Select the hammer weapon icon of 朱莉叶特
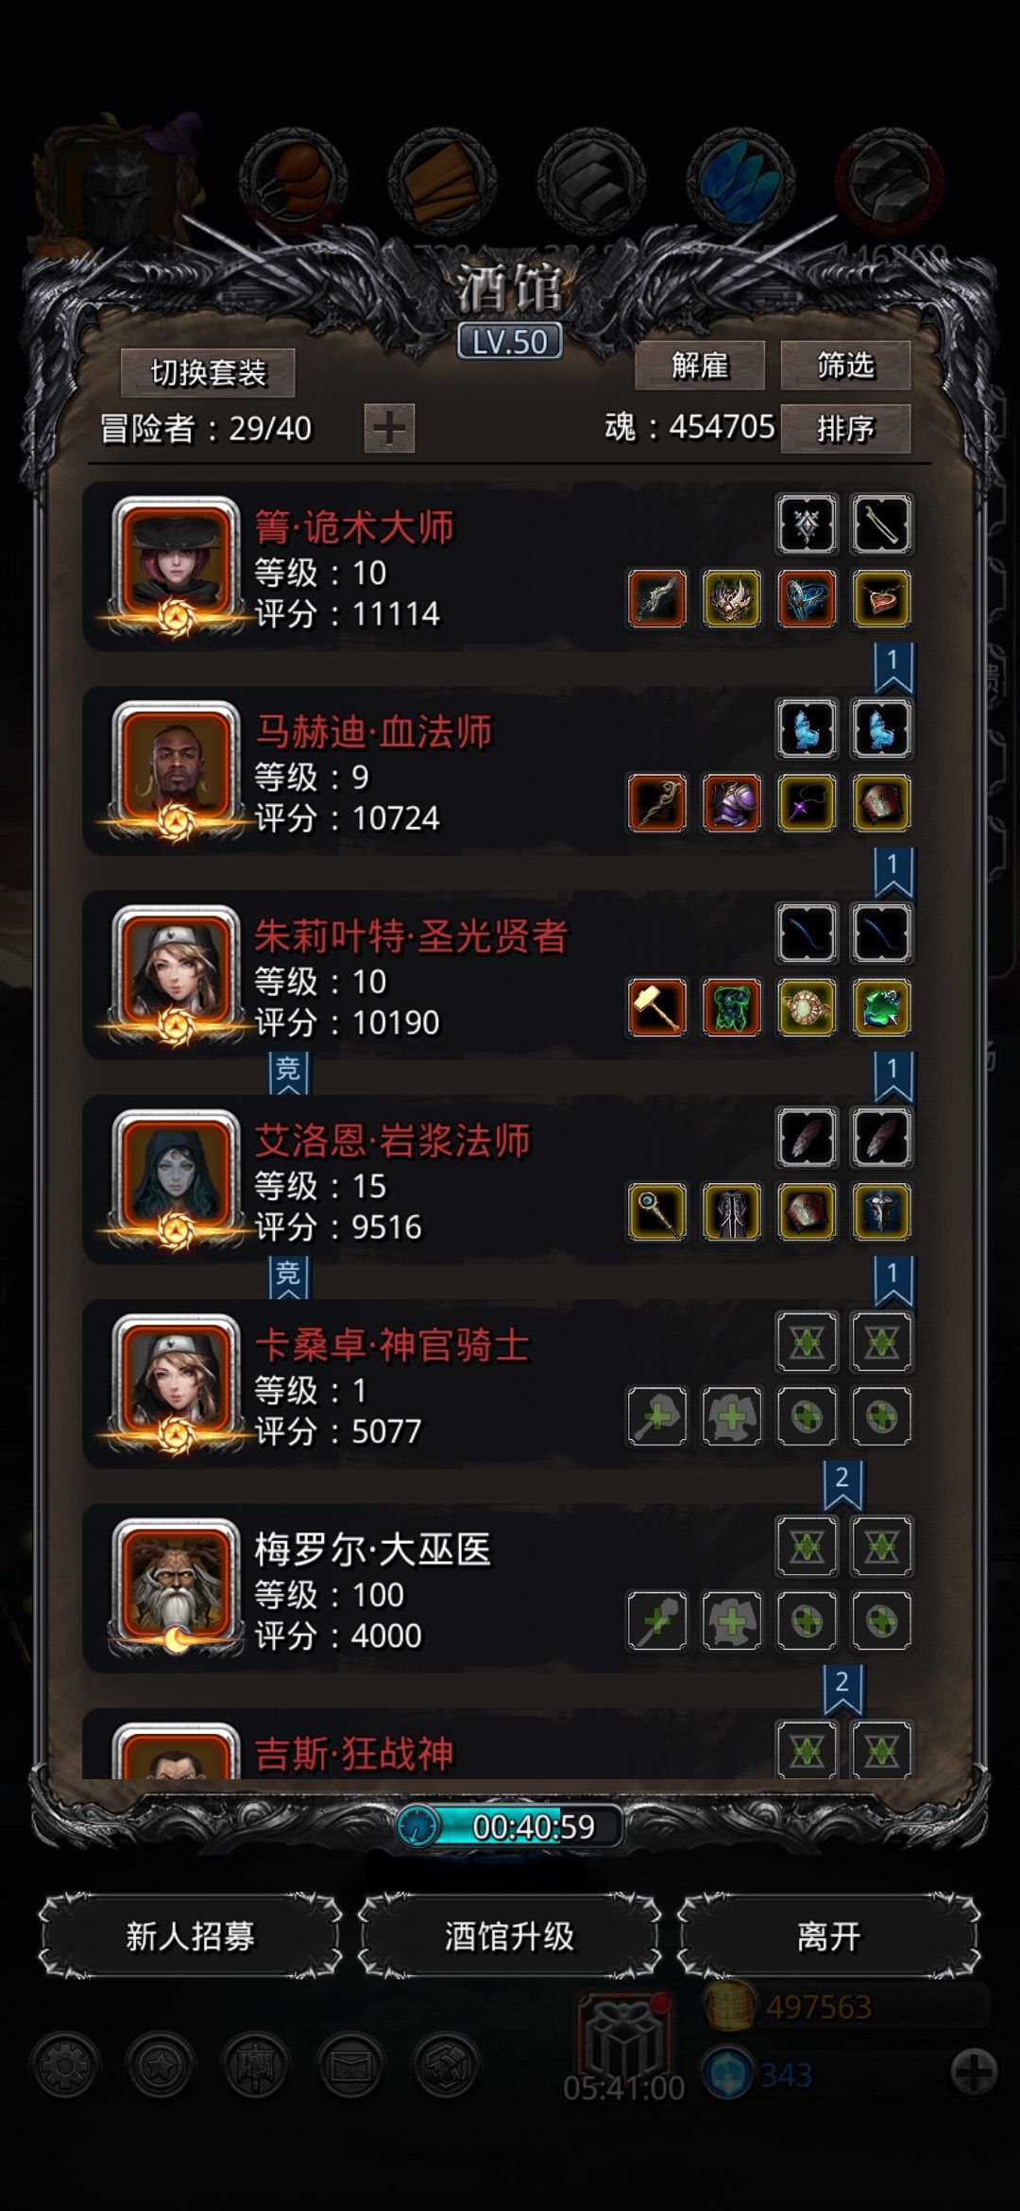The image size is (1020, 2211). coord(657,1007)
